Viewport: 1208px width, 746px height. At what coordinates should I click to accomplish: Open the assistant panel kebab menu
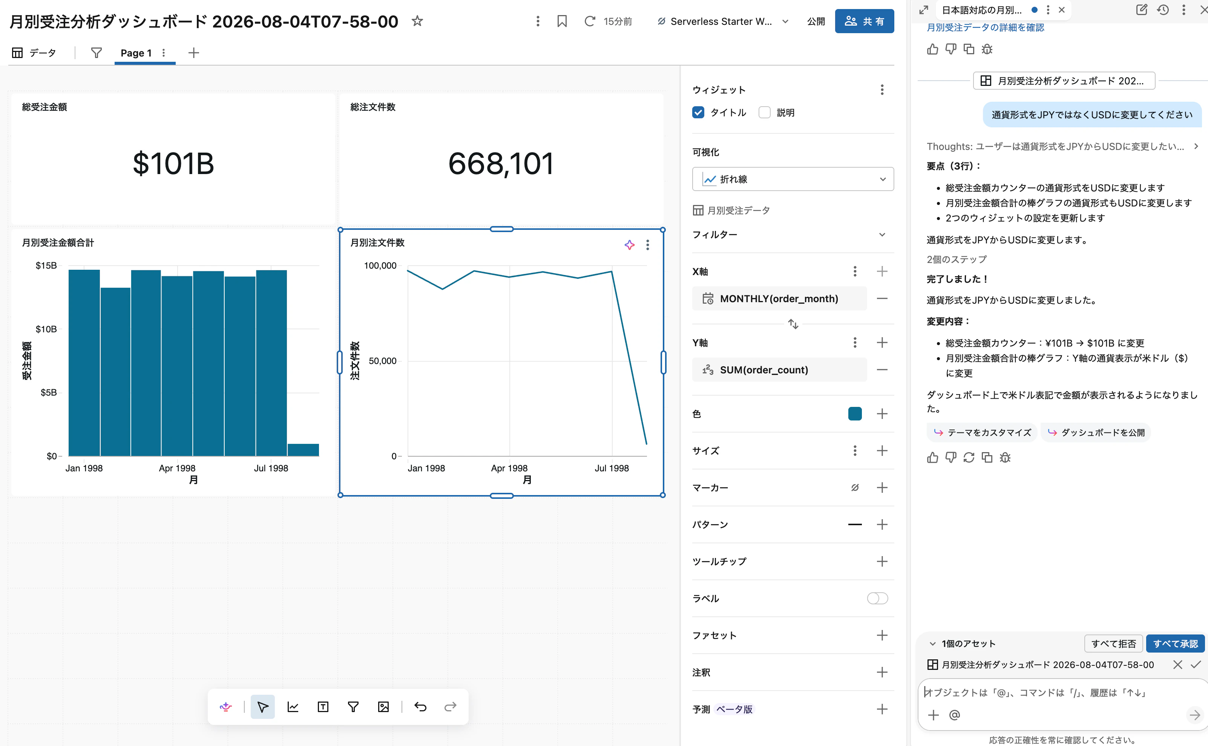[x=1183, y=10]
